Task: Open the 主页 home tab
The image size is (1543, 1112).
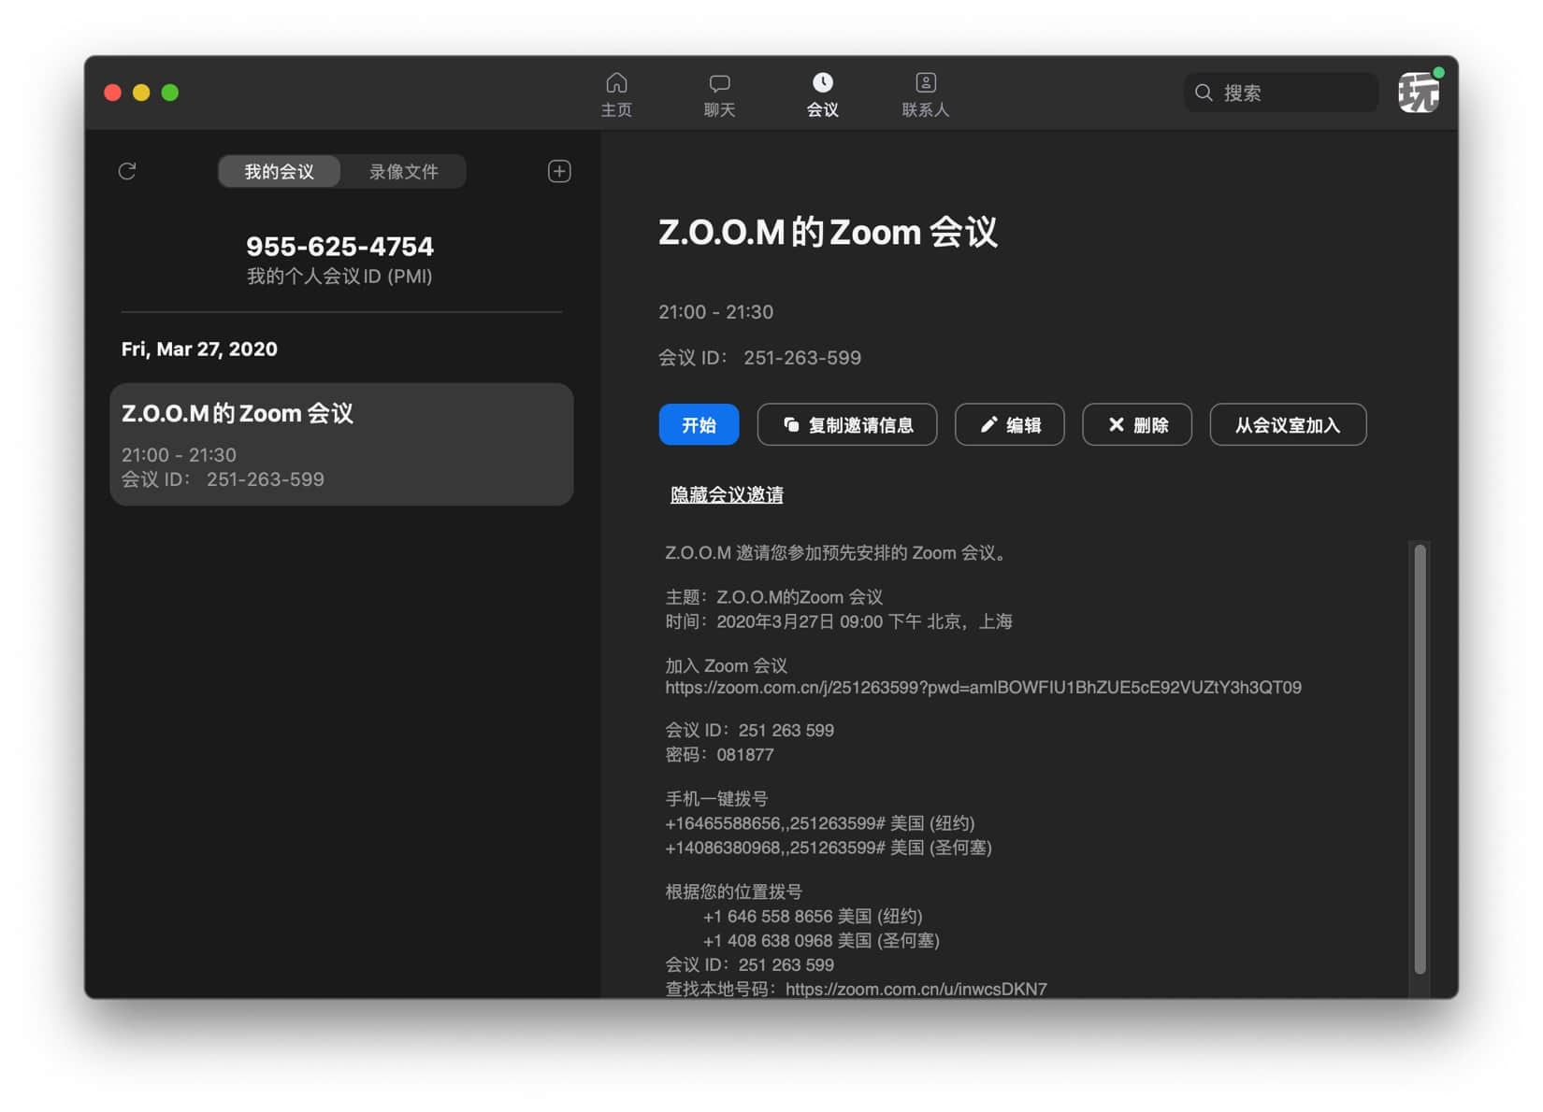Action: [616, 94]
